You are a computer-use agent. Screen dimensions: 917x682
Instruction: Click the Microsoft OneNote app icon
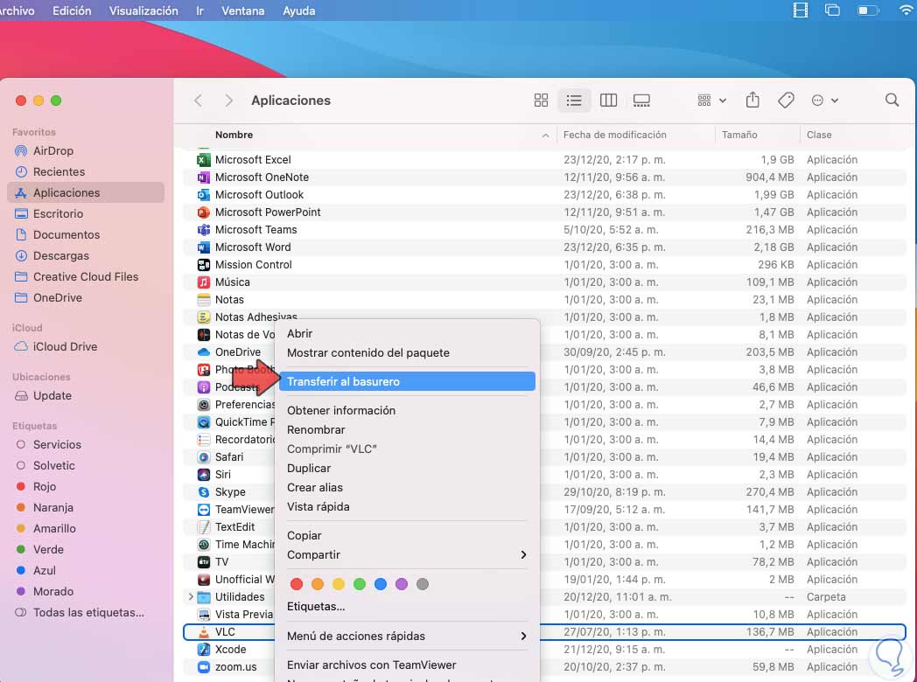(x=204, y=177)
